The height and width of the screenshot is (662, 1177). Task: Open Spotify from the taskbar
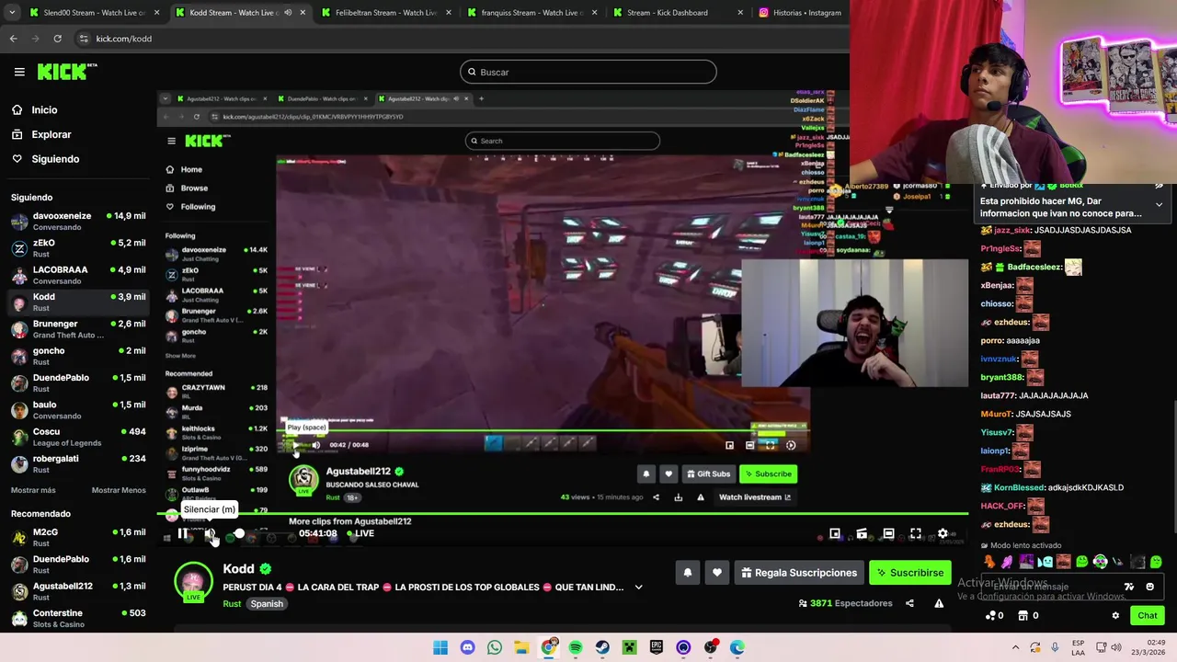(x=576, y=647)
